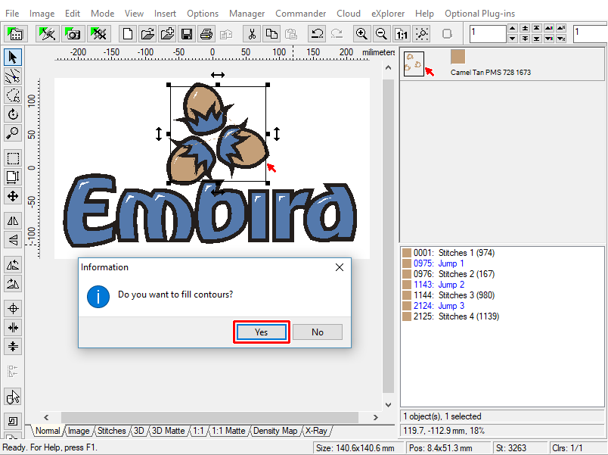608x455 pixels.
Task: Click the Copy icon in toolbar
Action: pyautogui.click(x=271, y=34)
